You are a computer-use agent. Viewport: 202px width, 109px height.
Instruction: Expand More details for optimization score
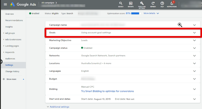151,13
